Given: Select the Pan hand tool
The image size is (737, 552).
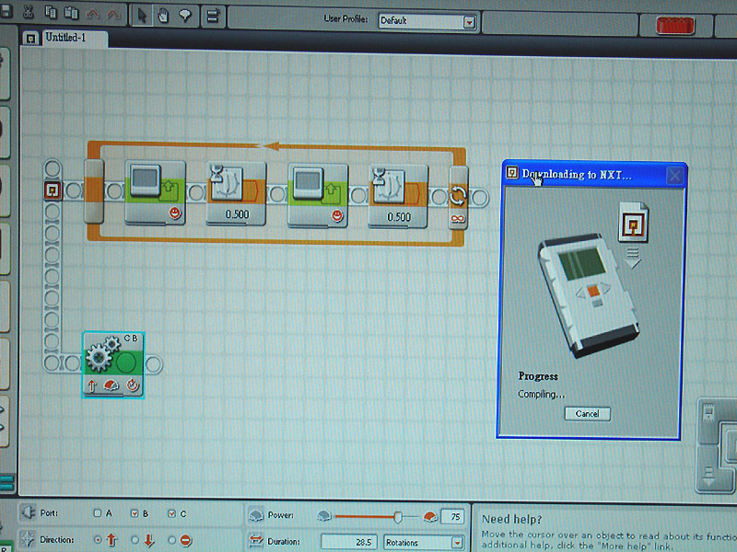Looking at the screenshot, I should click(x=163, y=16).
